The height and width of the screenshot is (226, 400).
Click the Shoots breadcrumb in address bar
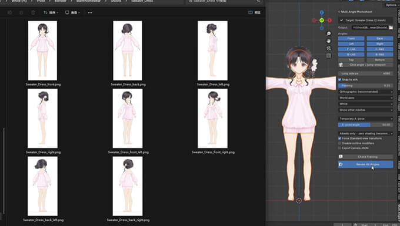116,1
